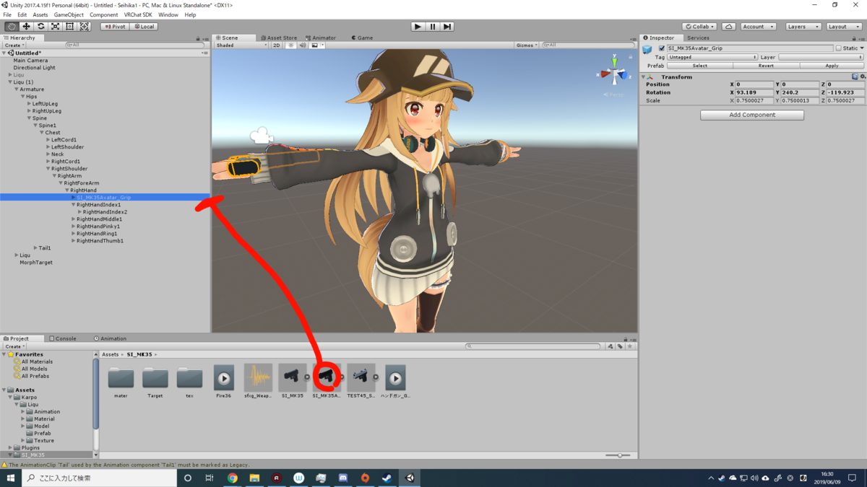Image resolution: width=867 pixels, height=487 pixels.
Task: Toggle scene lighting sun icon
Action: pyautogui.click(x=290, y=45)
